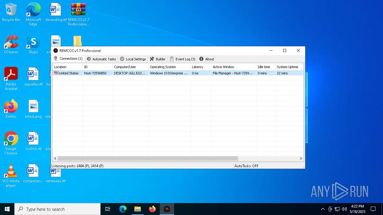Select the REMCOS v1.7 Professional archive icon
Viewport: 383px width, 215px height.
point(78,14)
